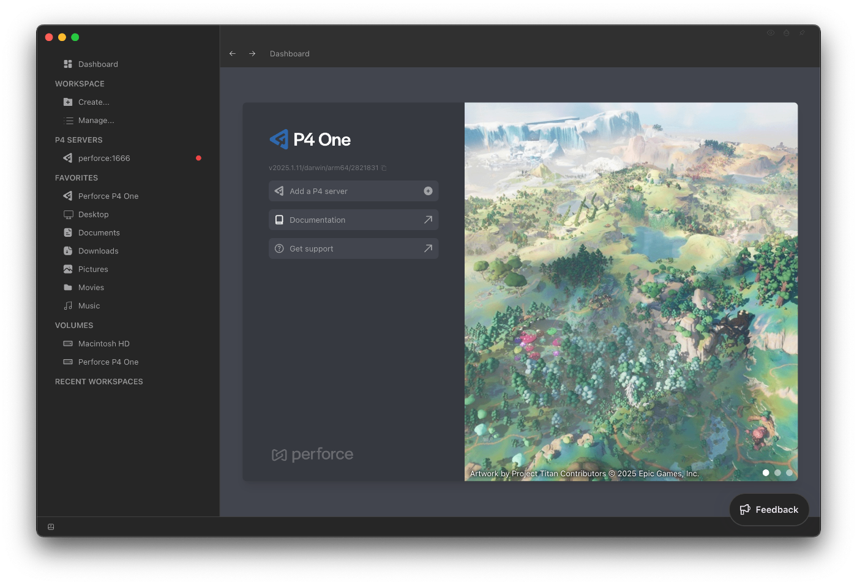Click the P4 SERVERS section header

[79, 140]
